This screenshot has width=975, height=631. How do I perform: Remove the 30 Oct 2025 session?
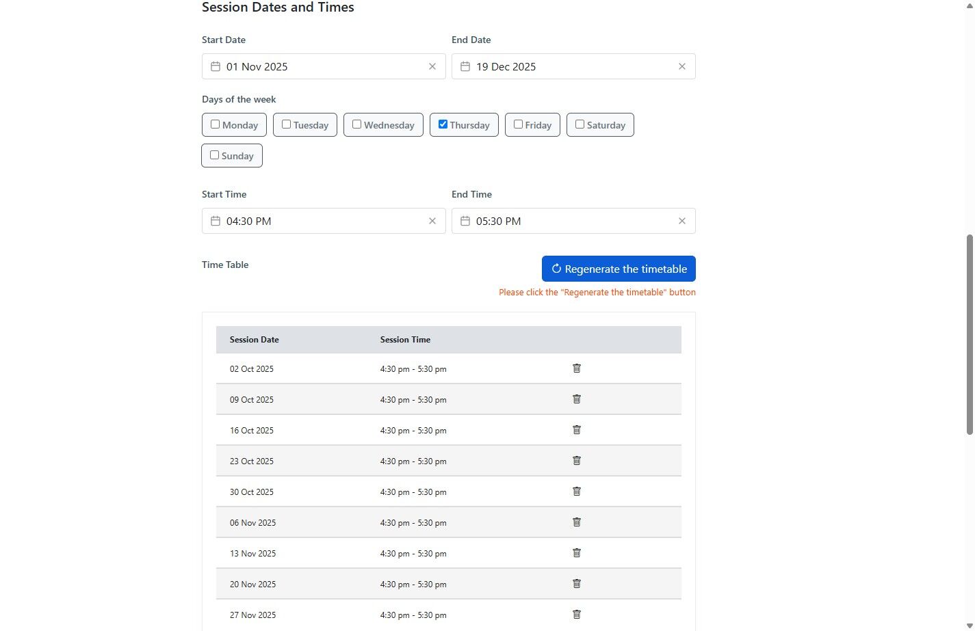[577, 492]
